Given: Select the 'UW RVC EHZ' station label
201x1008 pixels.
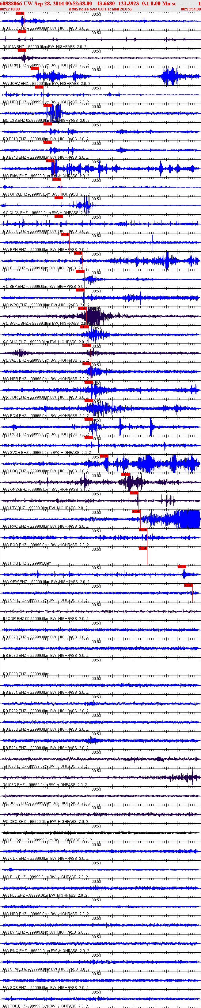Looking at the screenshot, I should [x=15, y=526].
